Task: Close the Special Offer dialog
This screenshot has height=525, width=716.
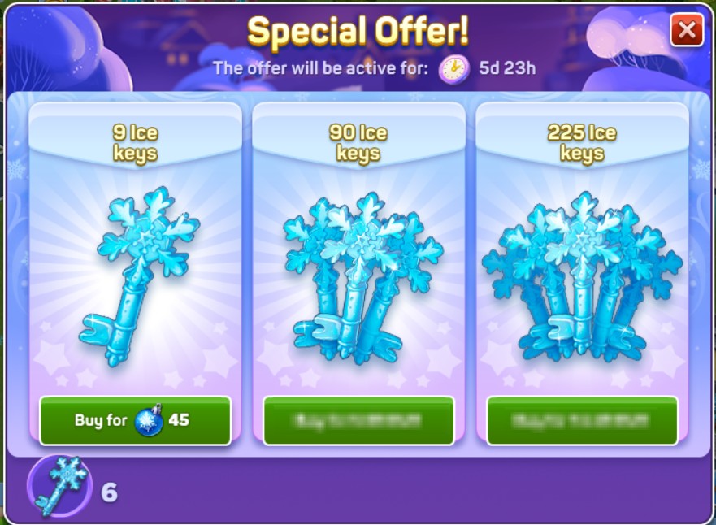Action: coord(687,30)
